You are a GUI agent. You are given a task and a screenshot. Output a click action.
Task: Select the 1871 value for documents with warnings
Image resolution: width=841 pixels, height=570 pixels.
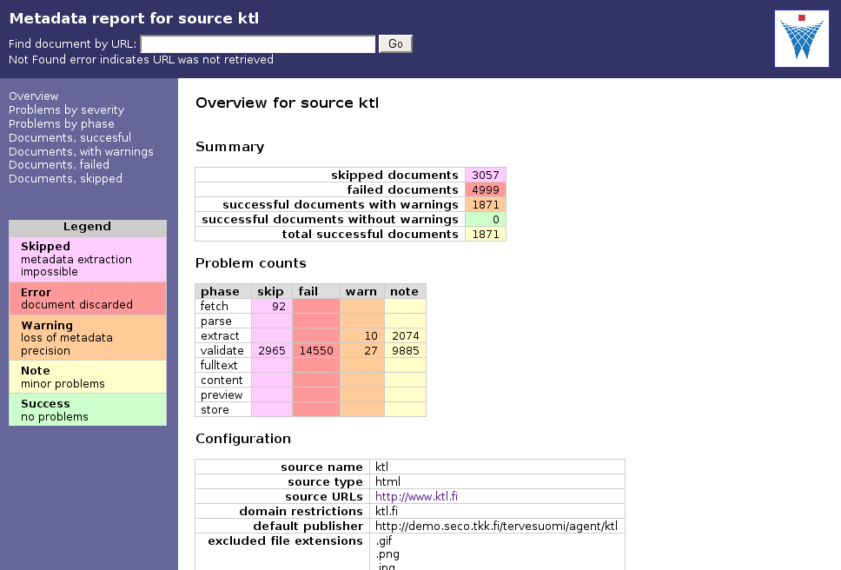coord(486,204)
